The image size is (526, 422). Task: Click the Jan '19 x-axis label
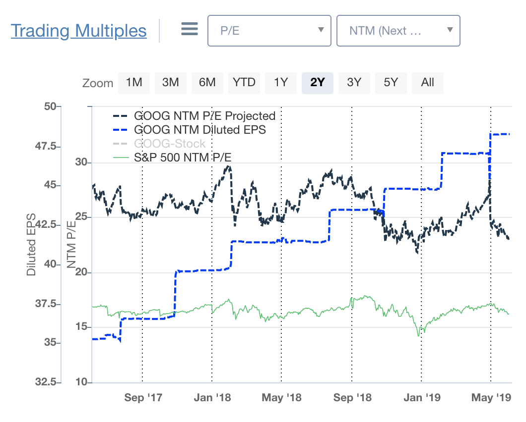click(422, 398)
